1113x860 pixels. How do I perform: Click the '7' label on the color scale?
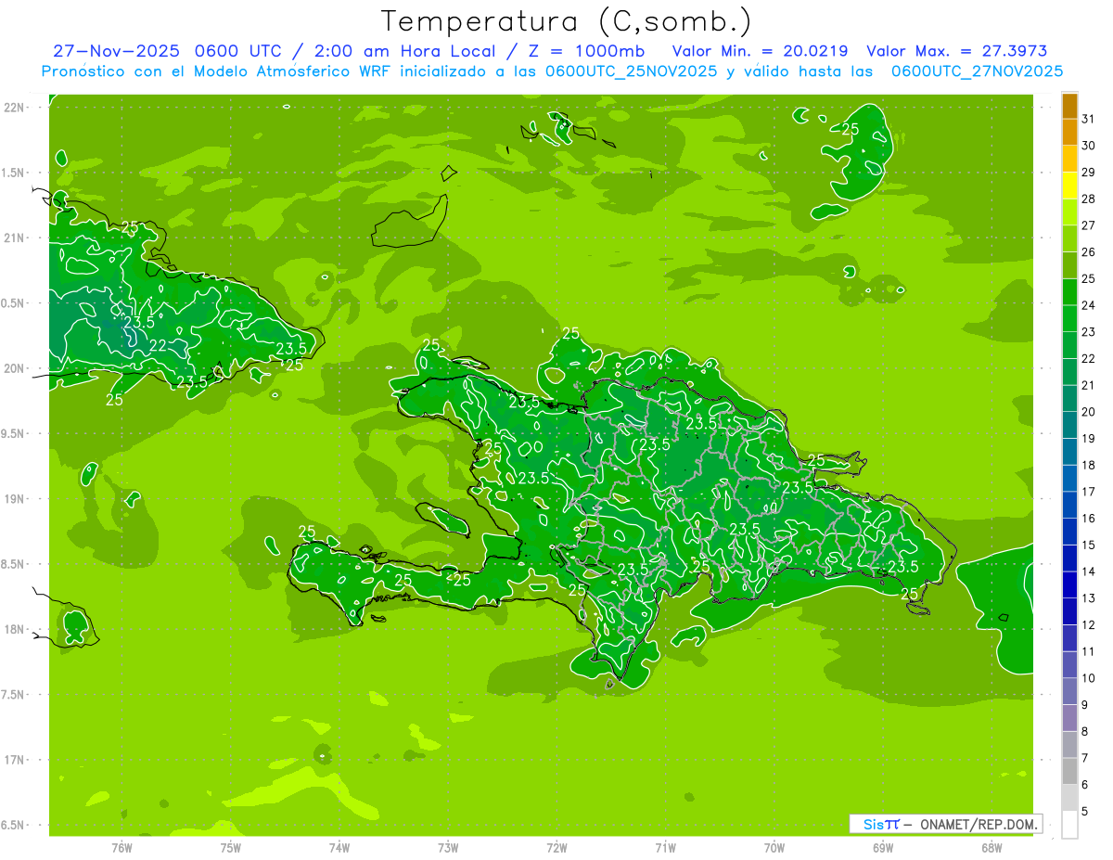pos(1085,758)
